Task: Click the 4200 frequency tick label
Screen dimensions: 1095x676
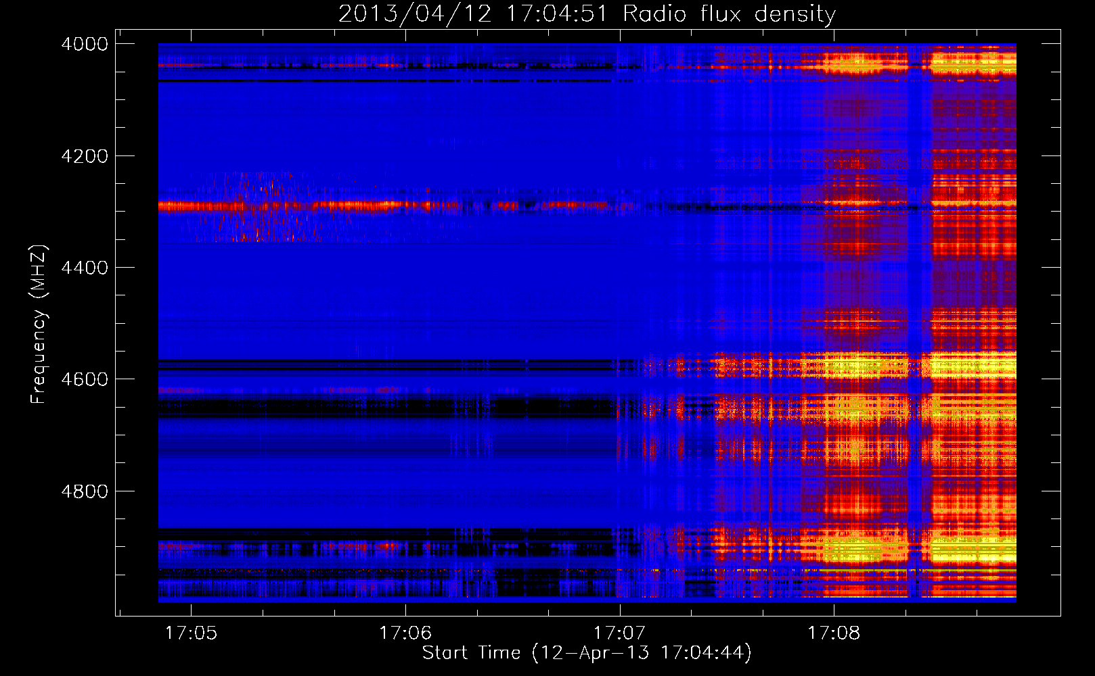Action: tap(85, 156)
